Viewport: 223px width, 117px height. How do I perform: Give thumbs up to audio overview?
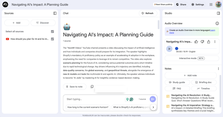coord(196,42)
